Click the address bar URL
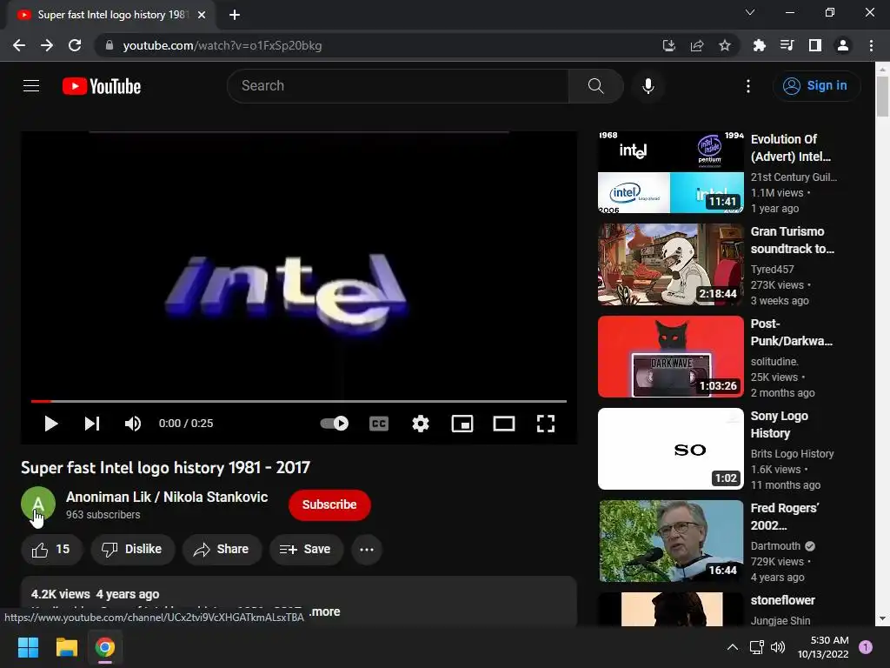Image resolution: width=890 pixels, height=668 pixels. 222,45
